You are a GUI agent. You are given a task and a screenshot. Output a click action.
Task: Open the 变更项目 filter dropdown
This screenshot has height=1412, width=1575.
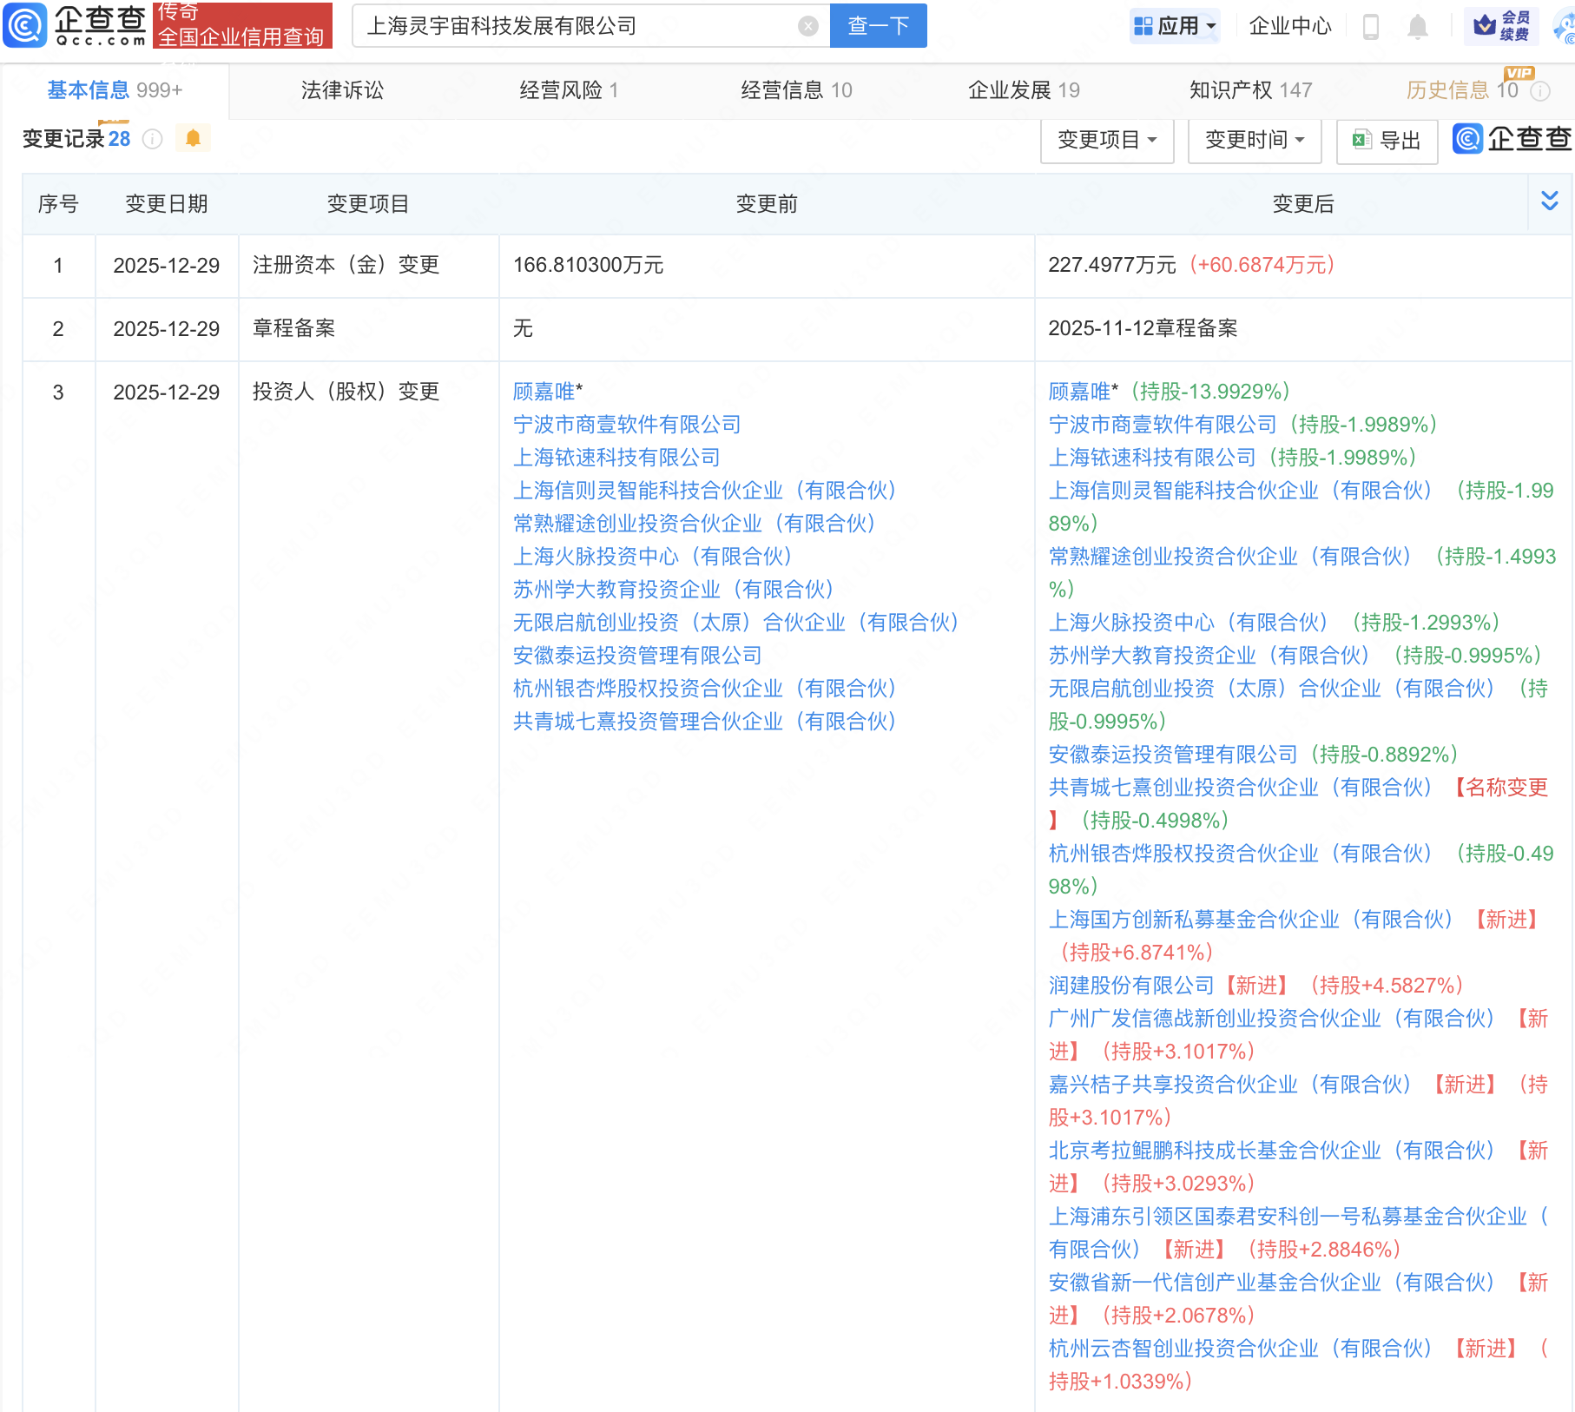point(1107,140)
